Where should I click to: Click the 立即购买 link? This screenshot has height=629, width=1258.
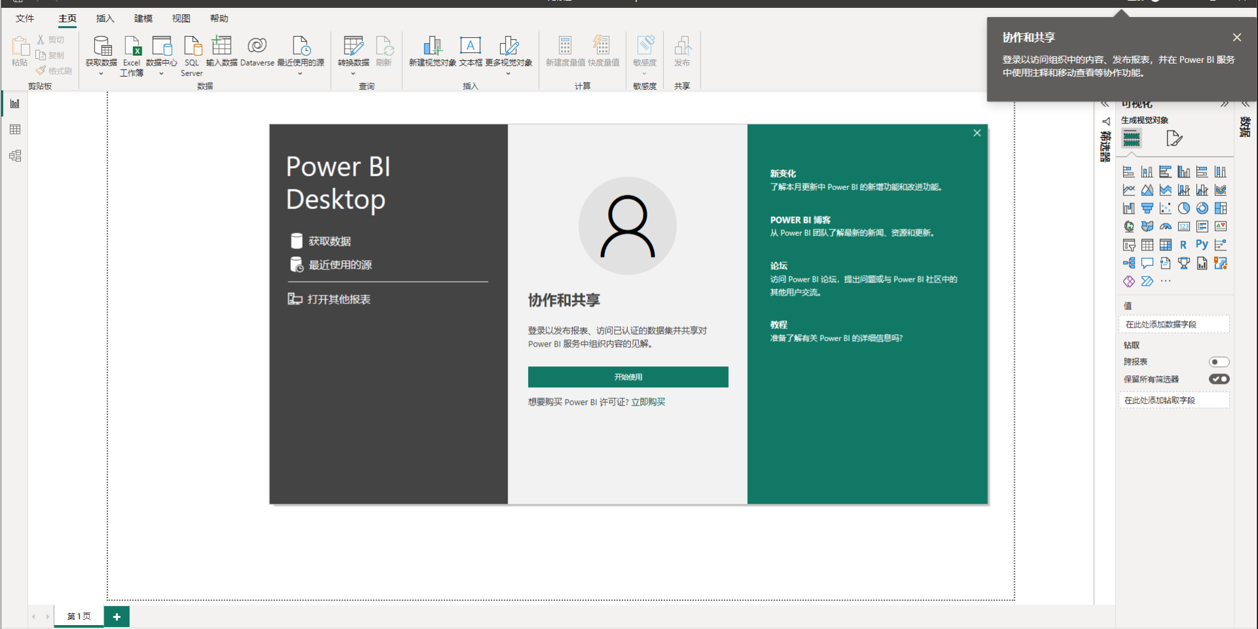(648, 402)
